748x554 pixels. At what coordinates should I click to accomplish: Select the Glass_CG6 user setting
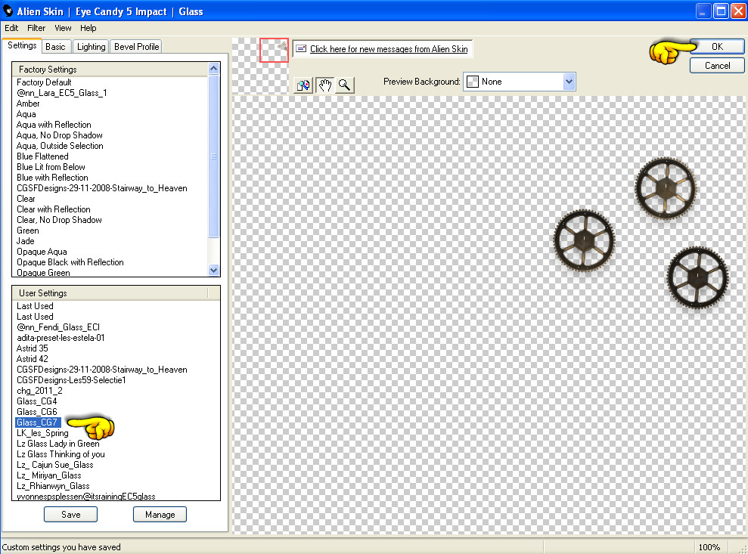point(37,411)
